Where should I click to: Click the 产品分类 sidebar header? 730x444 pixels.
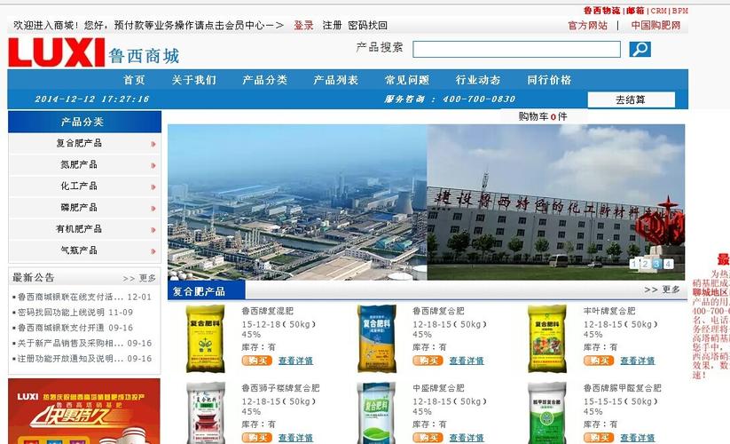pos(85,122)
